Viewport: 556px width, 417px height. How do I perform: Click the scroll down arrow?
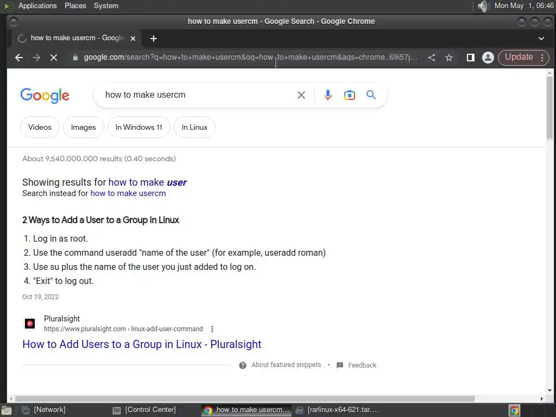(549, 390)
